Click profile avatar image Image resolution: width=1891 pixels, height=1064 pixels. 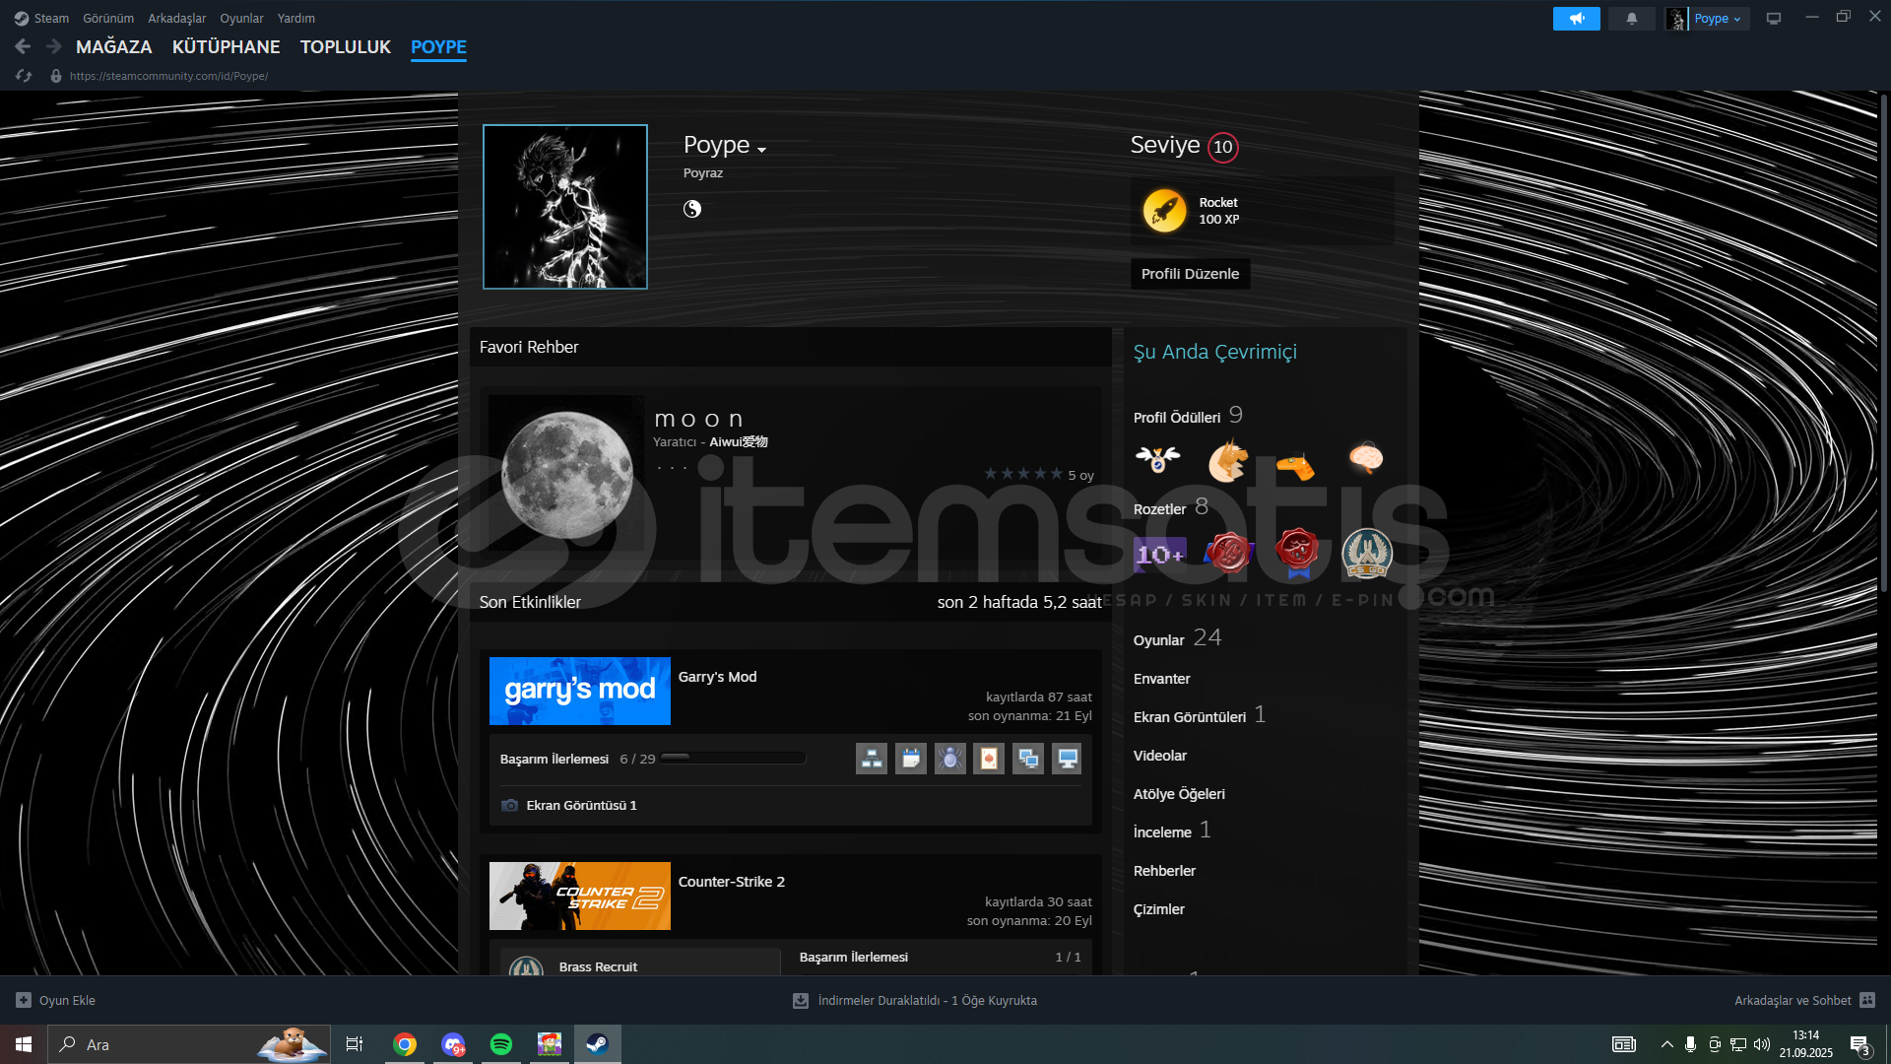(x=565, y=207)
